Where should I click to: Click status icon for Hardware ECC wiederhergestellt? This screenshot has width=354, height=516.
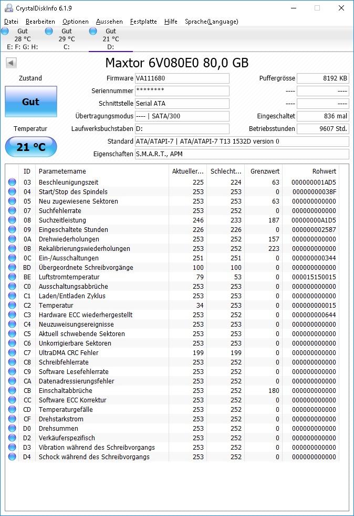tap(12, 315)
